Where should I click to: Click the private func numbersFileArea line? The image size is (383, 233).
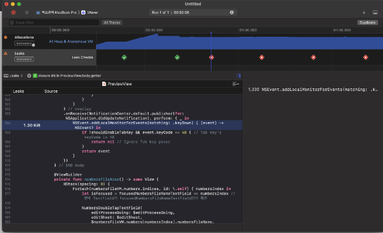click(106, 179)
